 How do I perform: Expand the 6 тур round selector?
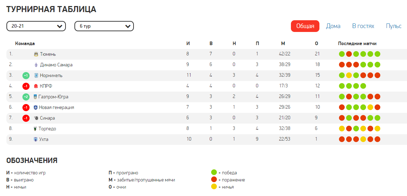click(x=104, y=26)
